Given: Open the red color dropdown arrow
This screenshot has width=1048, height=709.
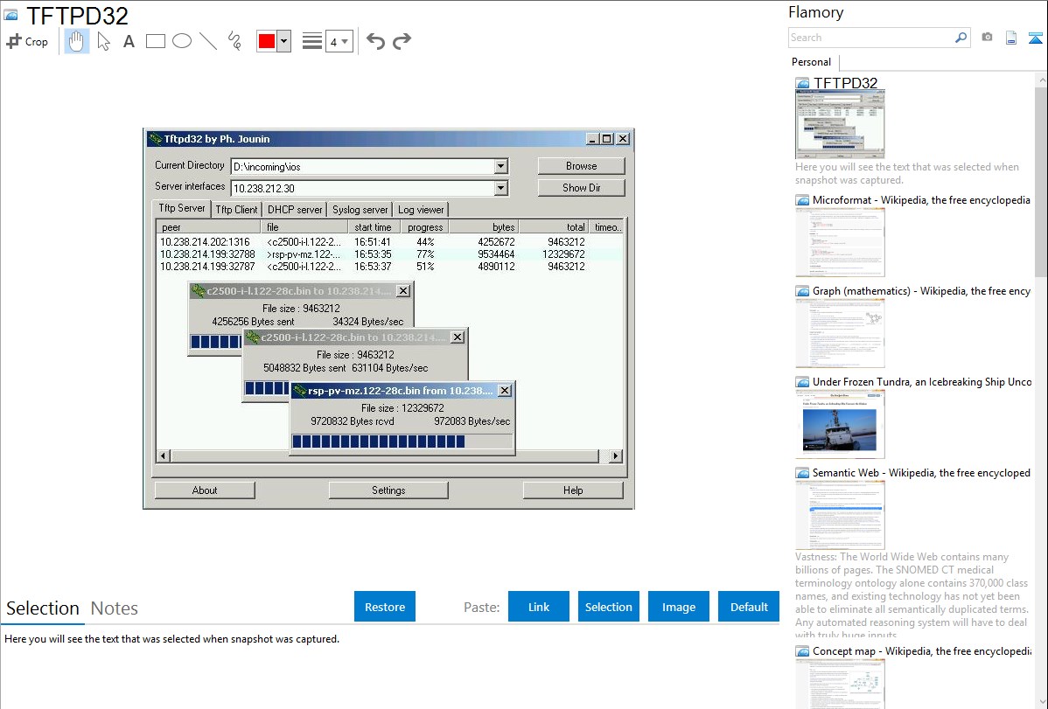Looking at the screenshot, I should coord(283,41).
